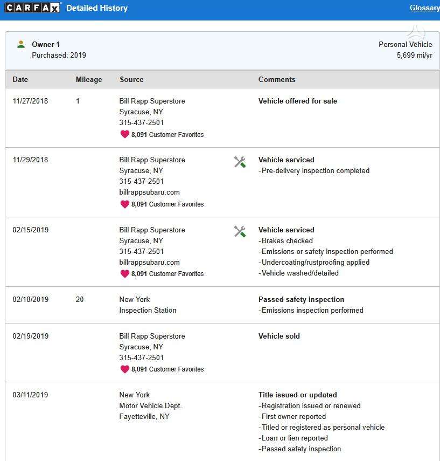440x461 pixels.
Task: Click Fayetteville, NY location text
Action: pyautogui.click(x=144, y=417)
